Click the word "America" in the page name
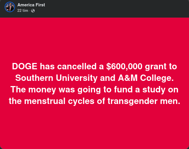Screen dimensions: 189x149 (26, 5)
